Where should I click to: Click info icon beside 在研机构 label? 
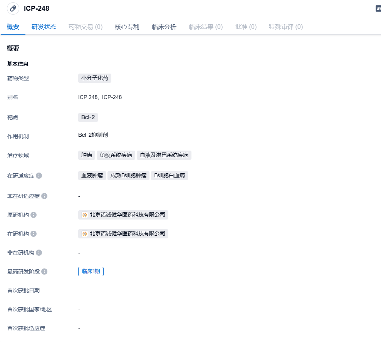[x=34, y=234]
